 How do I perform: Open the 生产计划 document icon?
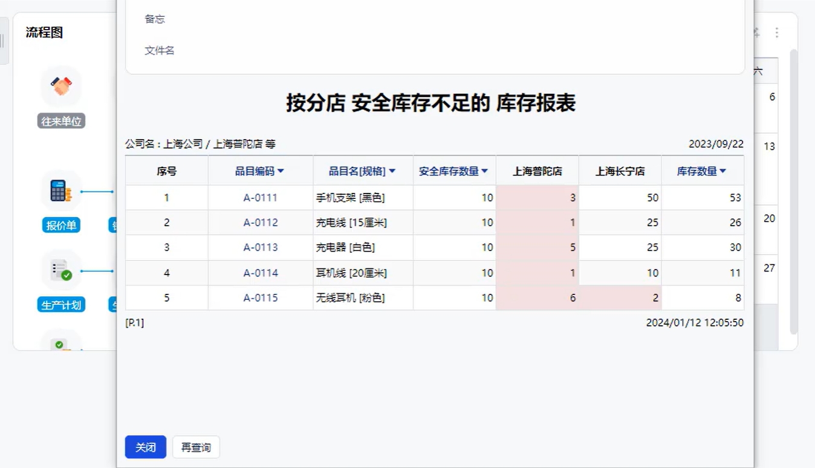point(61,270)
